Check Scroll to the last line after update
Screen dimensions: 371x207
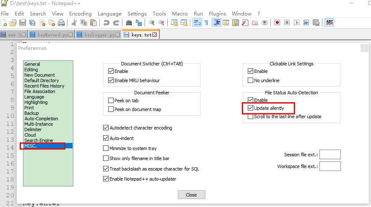(x=250, y=116)
